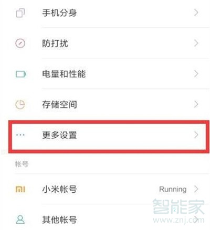Select the 防打扰 label
The image size is (210, 230).
(x=55, y=43)
